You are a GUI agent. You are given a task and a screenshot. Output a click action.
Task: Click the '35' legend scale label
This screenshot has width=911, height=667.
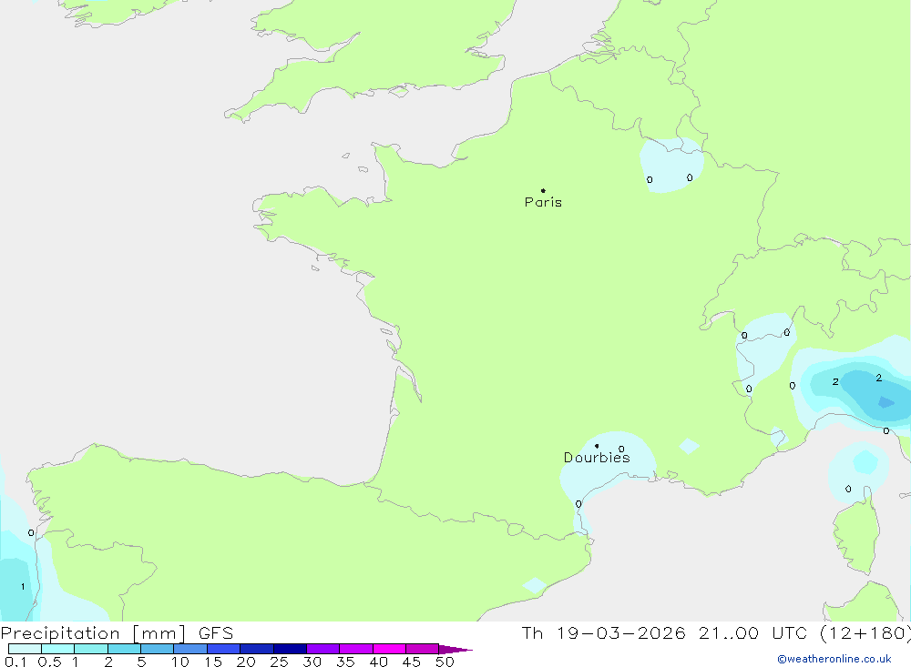coord(345,662)
